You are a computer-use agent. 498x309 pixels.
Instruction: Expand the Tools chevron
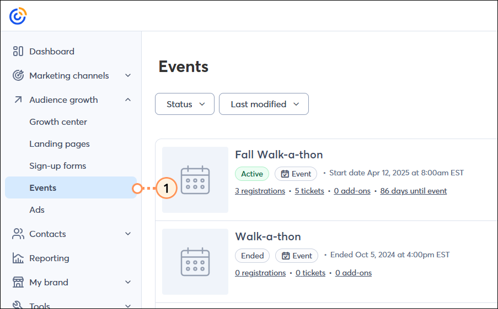[x=128, y=306]
